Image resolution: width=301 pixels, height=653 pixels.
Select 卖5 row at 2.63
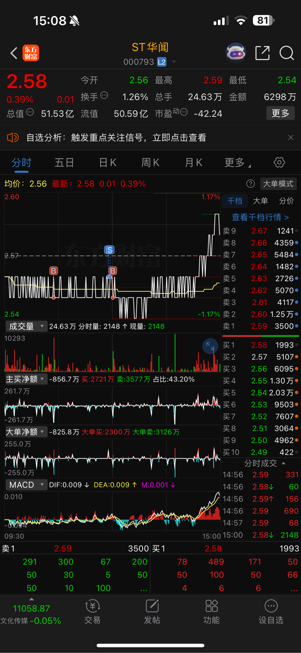pos(261,278)
